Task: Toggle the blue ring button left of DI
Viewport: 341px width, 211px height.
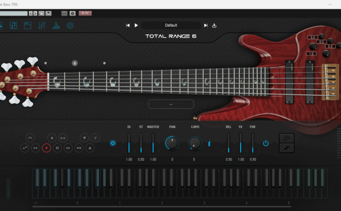Action: [112, 143]
